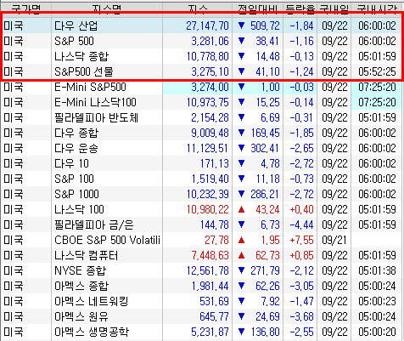Sort by the 지수명 column header
Viewport: 404px width, 341px height.
[x=107, y=9]
